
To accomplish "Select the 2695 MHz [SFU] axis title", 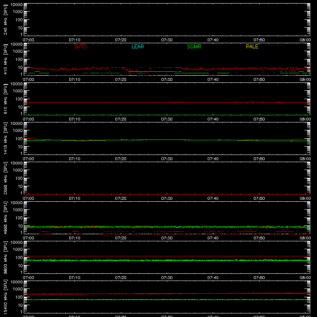I will pyautogui.click(x=5, y=178).
